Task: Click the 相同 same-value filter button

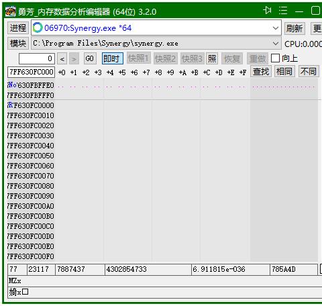Action: click(284, 72)
